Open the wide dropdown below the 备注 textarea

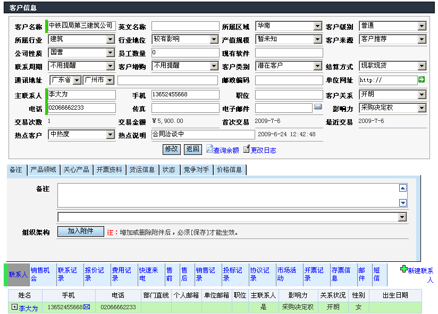232,217
